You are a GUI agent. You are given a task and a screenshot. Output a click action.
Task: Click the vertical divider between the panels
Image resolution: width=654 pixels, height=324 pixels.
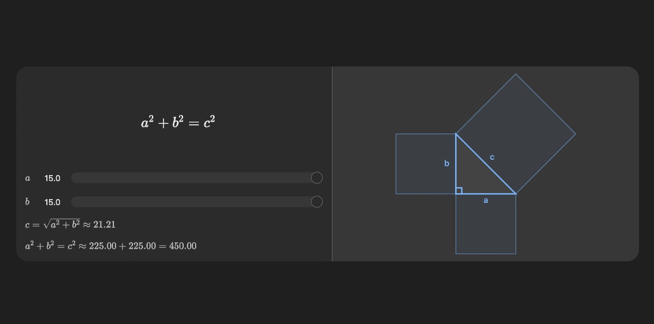pos(332,164)
